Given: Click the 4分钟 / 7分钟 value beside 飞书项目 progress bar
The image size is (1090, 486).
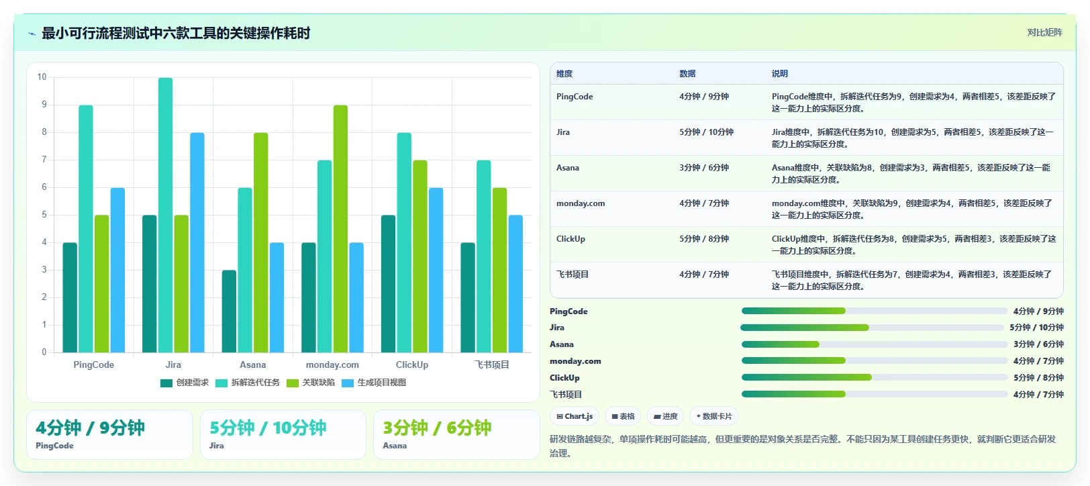Looking at the screenshot, I should coord(1038,395).
